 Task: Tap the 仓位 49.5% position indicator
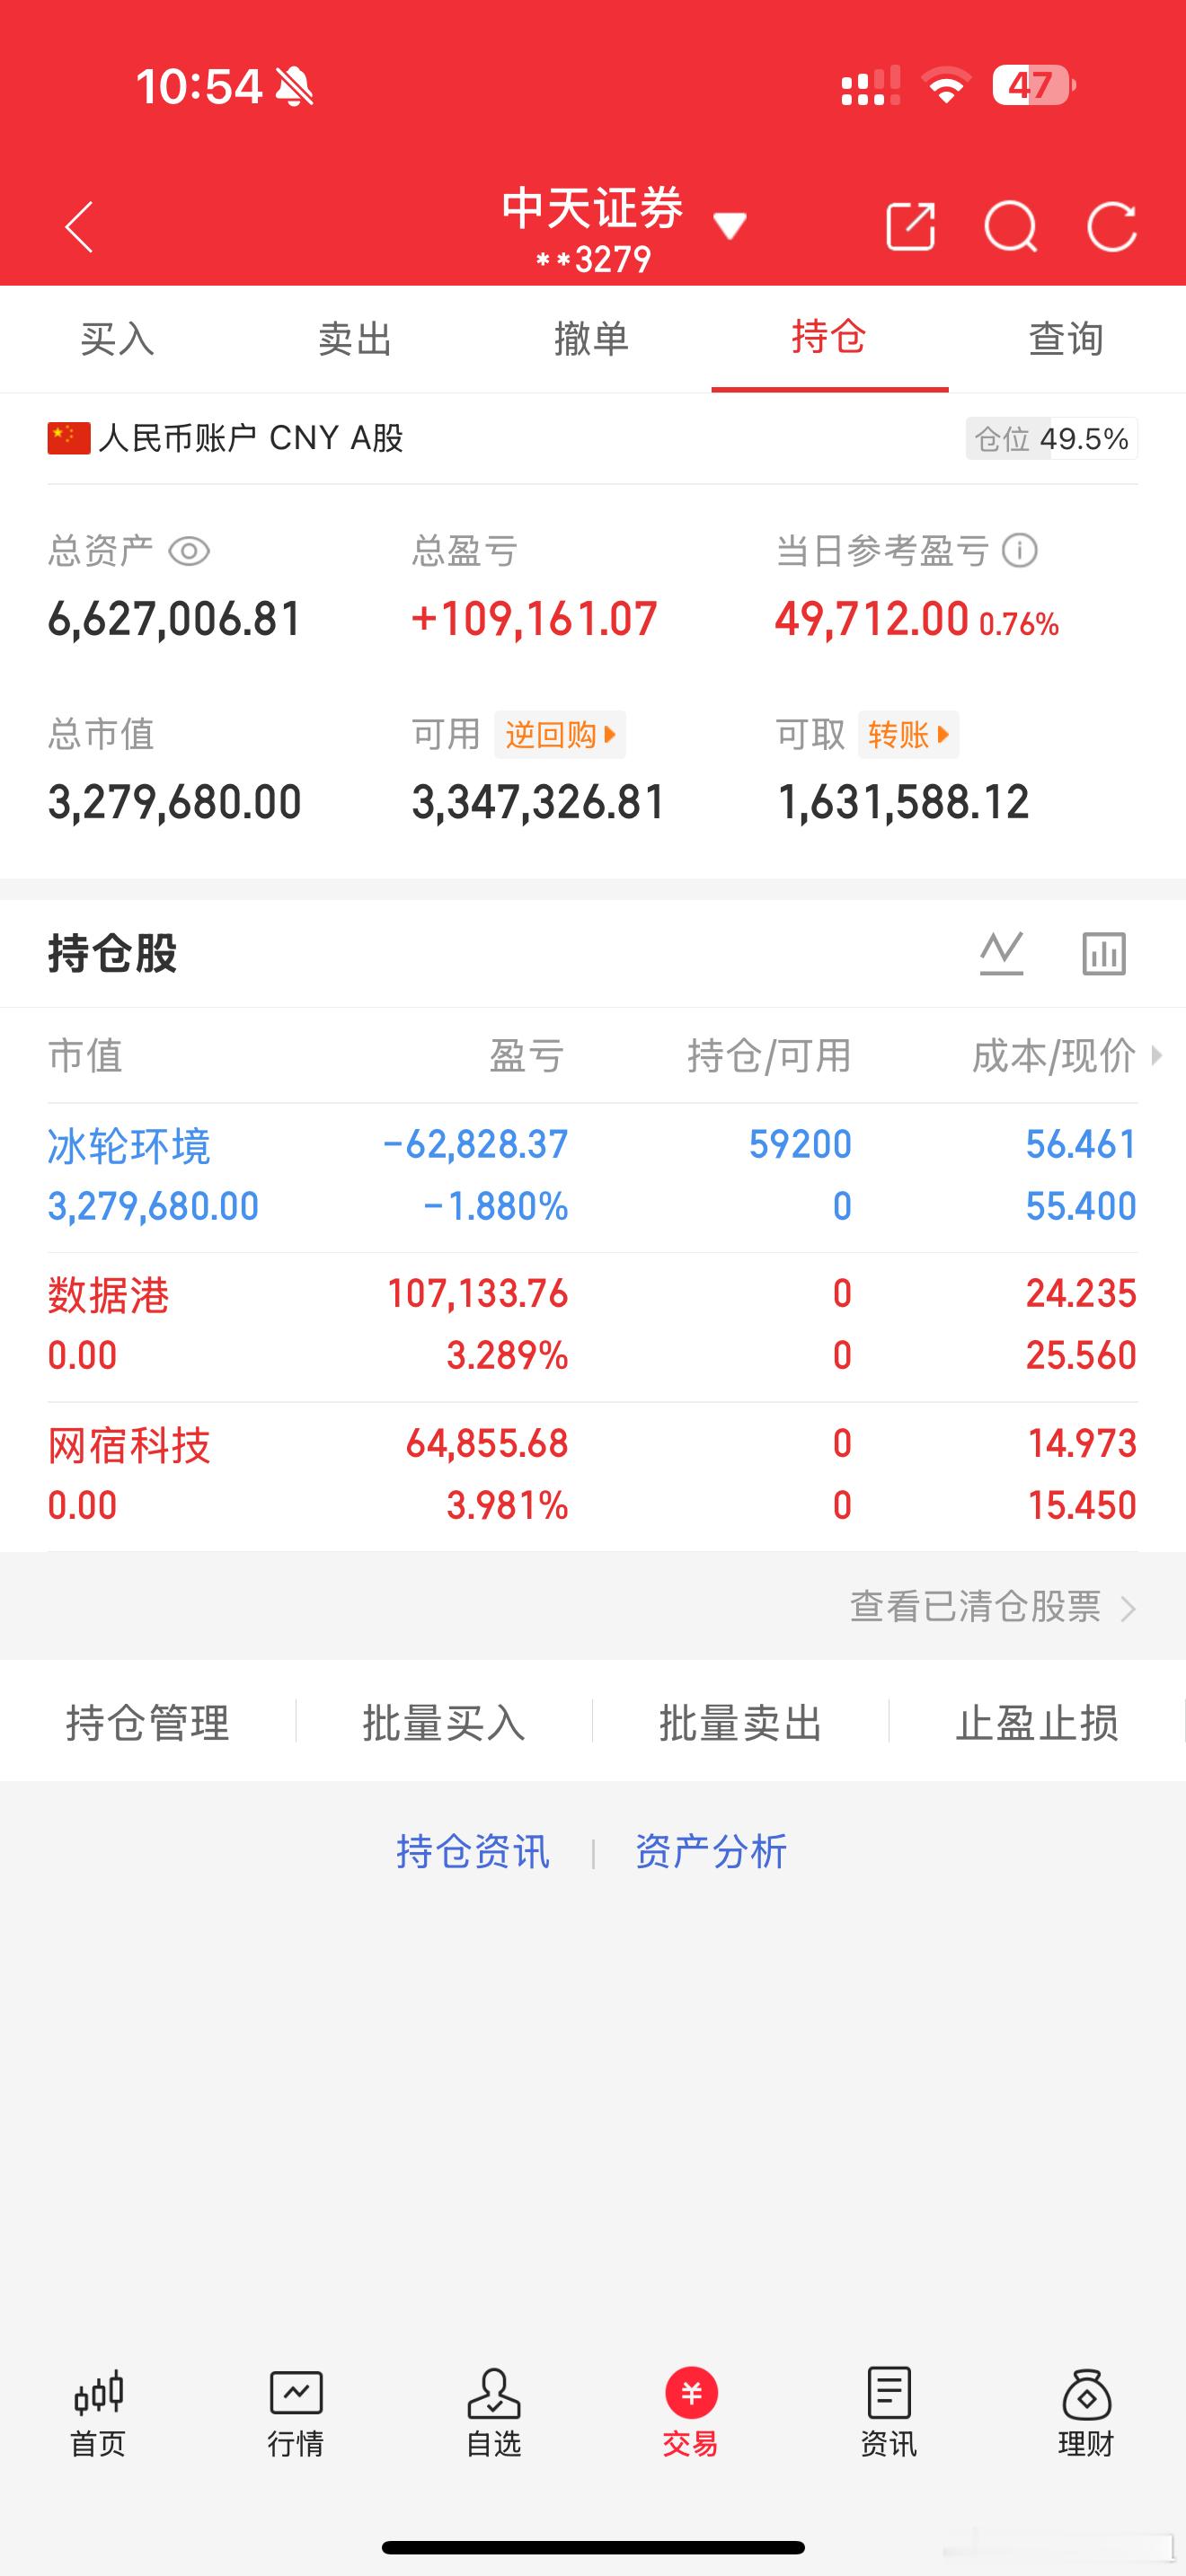[x=1052, y=439]
